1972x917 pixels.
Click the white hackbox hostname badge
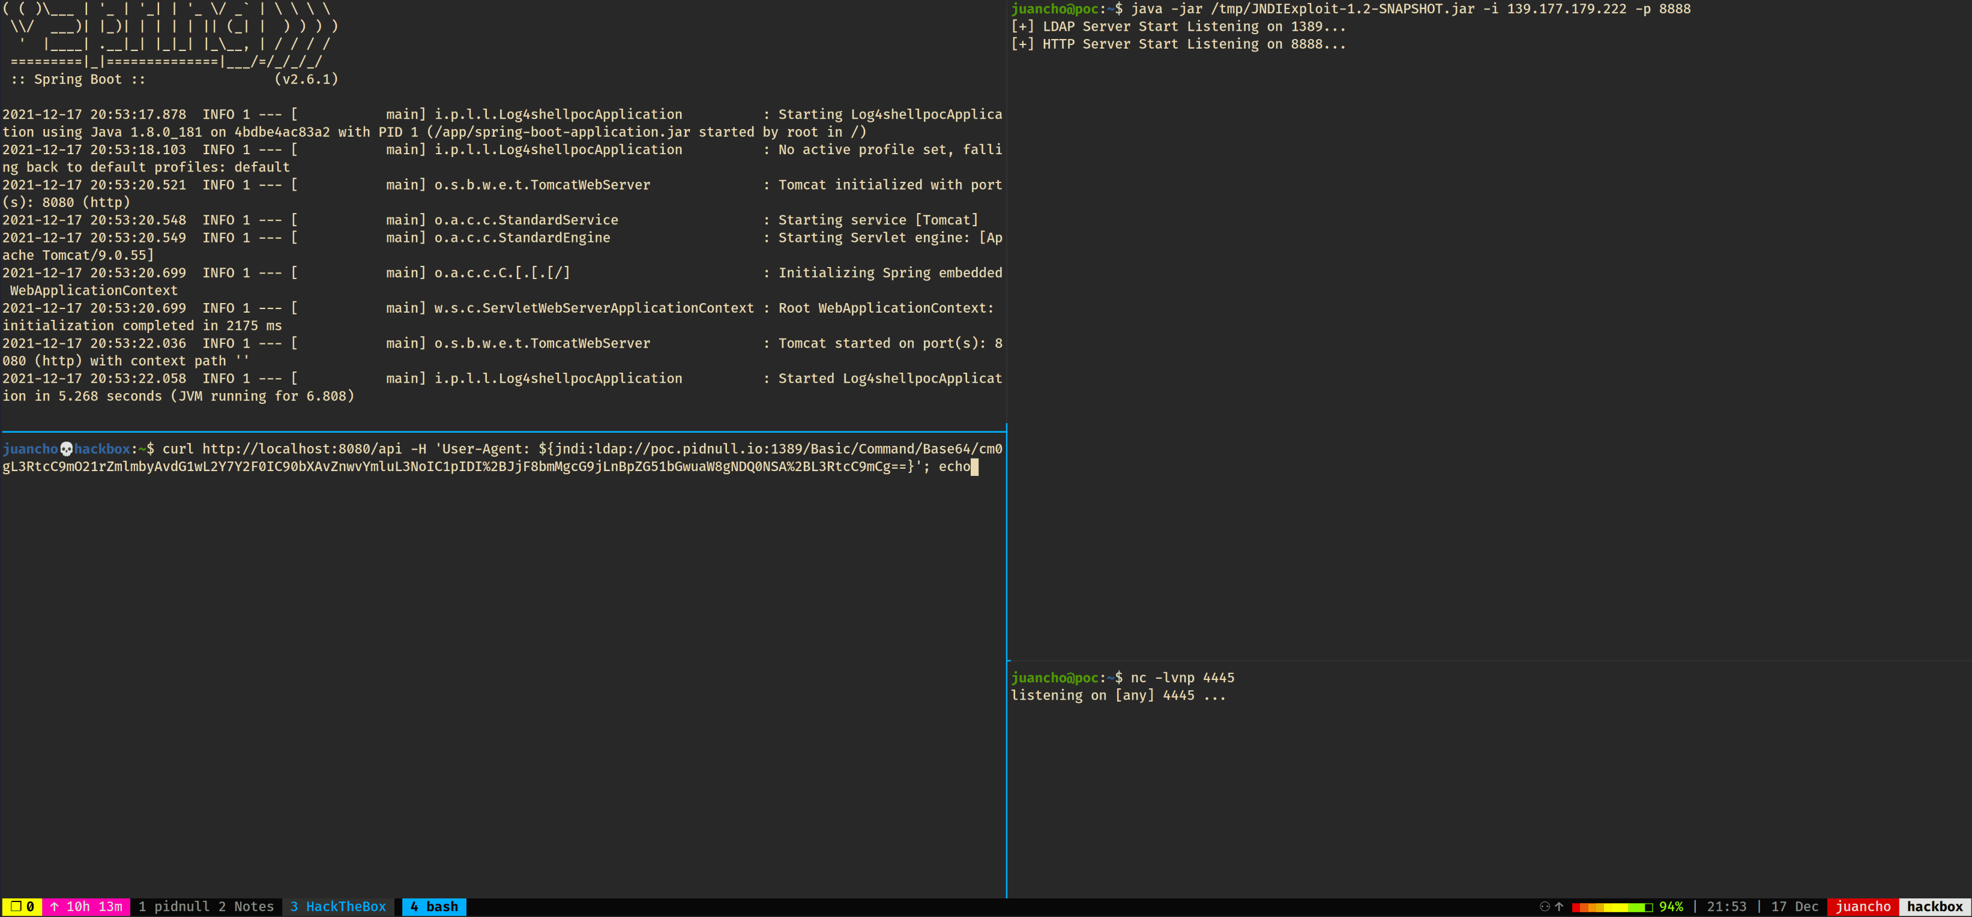[1935, 906]
